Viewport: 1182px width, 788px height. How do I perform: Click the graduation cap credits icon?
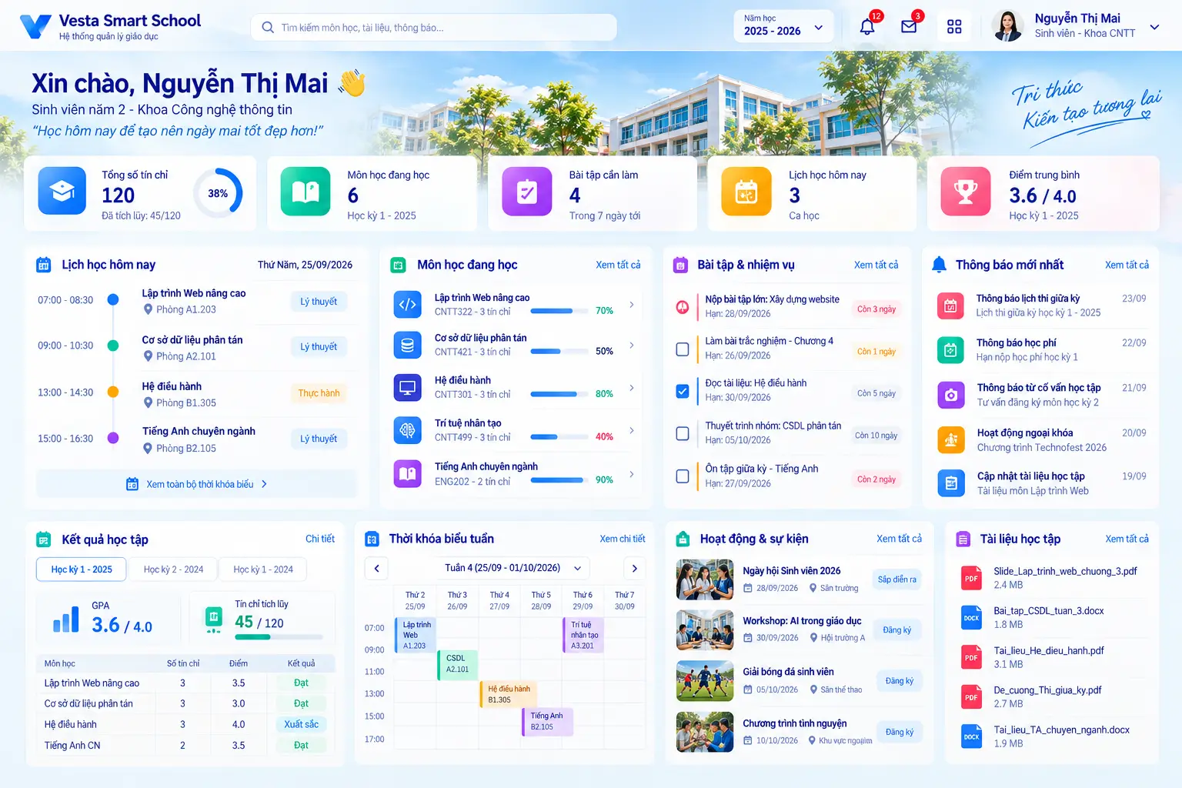[x=62, y=191]
